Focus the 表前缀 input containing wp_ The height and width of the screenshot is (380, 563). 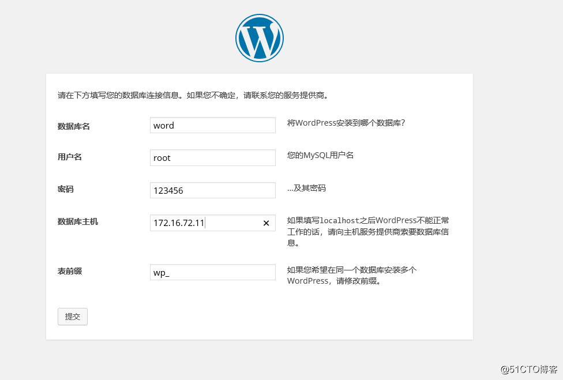coord(212,272)
